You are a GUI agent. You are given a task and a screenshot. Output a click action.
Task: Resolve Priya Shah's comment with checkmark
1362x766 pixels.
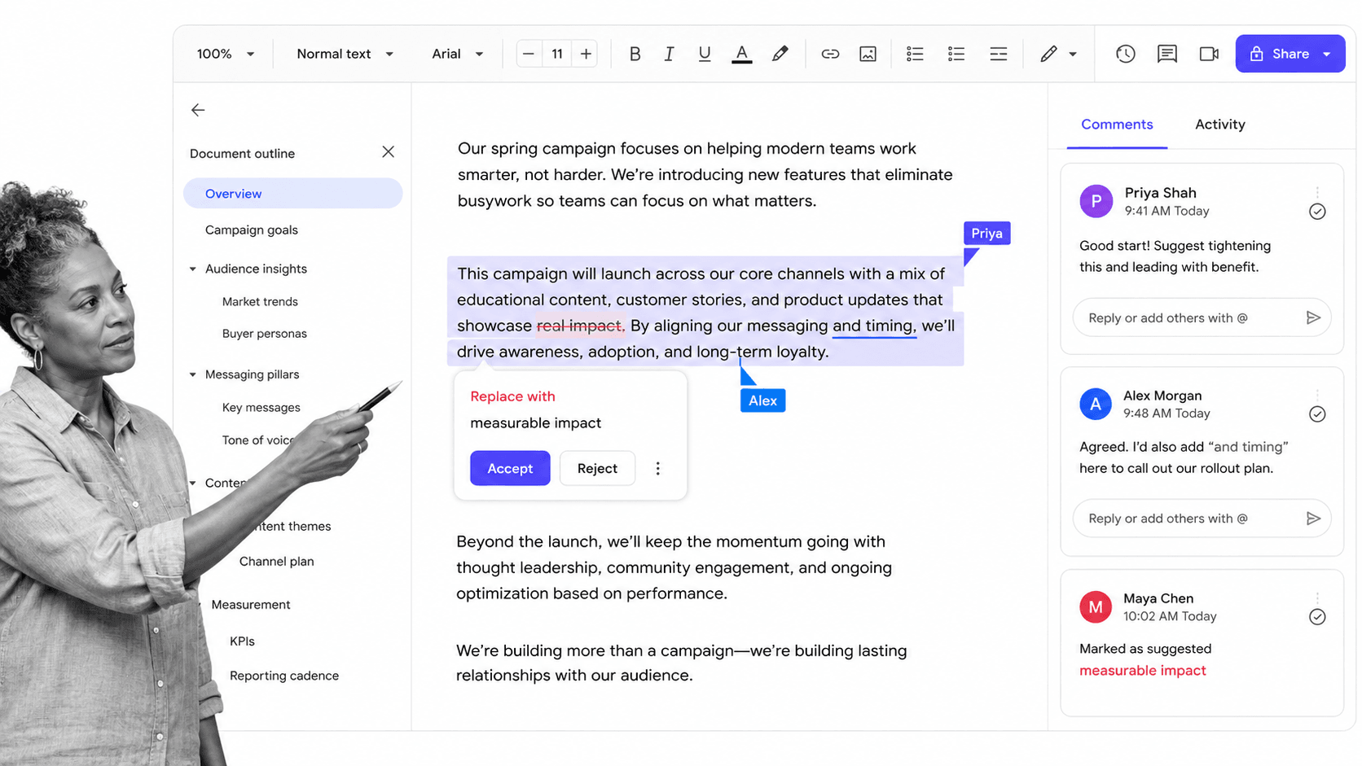click(x=1317, y=212)
